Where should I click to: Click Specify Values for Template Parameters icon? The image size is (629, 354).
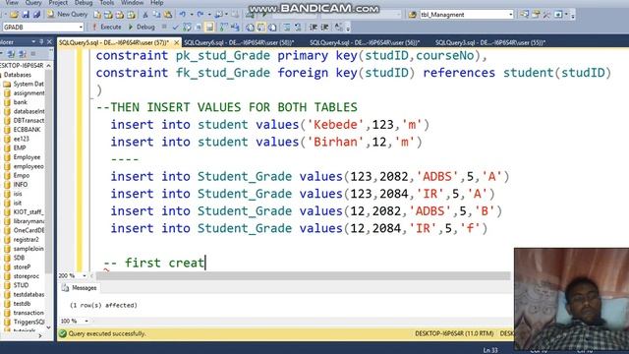point(339,28)
